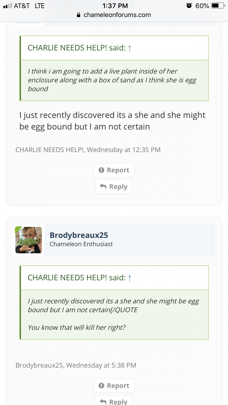Tap the up arrow in Brodybreaux25's quote header
This screenshot has width=228, height=405.
click(129, 278)
